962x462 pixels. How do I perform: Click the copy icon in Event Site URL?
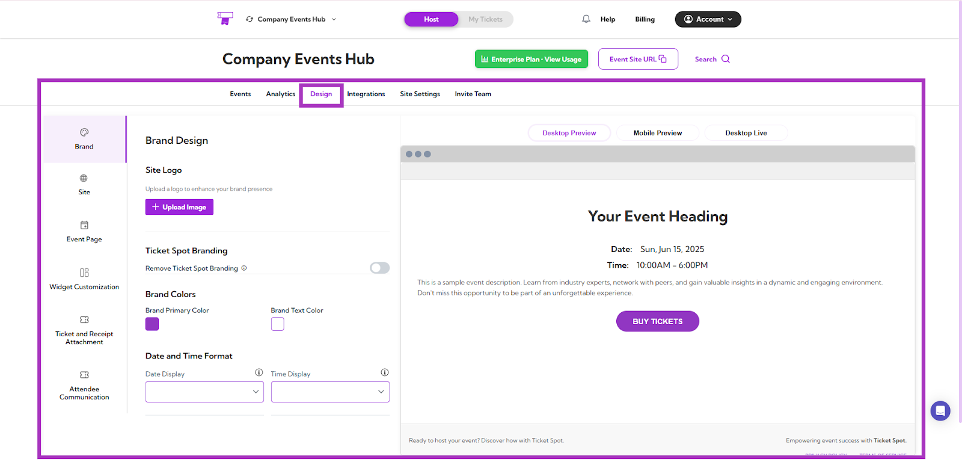coord(663,59)
